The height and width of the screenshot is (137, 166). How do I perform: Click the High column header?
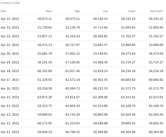pos(77,11)
